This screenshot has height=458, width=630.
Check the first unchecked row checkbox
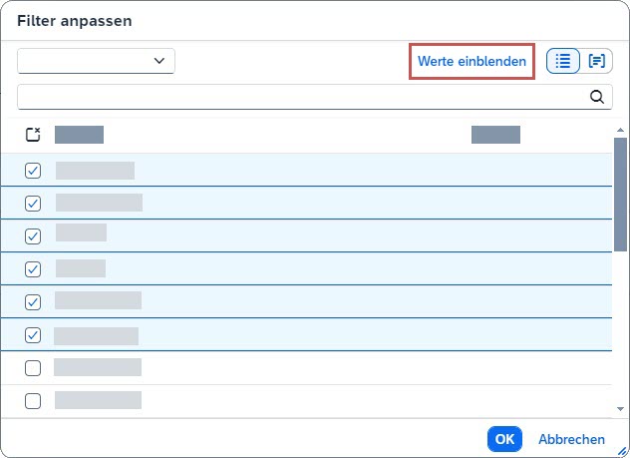[x=33, y=368]
